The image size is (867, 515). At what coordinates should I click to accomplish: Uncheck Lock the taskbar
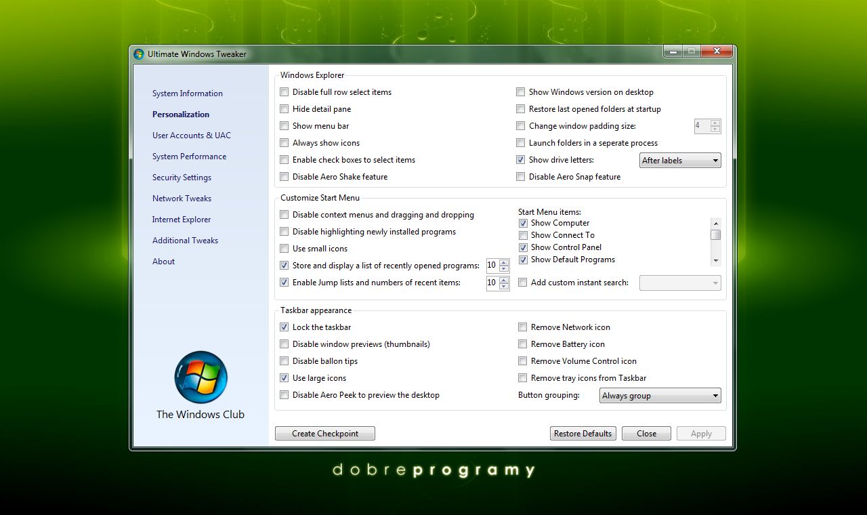tap(284, 327)
